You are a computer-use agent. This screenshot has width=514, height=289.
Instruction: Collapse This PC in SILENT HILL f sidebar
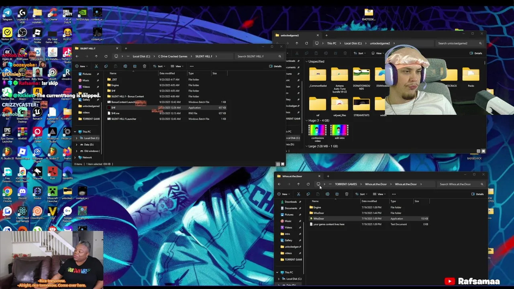(x=75, y=132)
